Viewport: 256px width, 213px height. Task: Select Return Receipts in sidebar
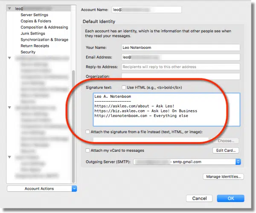point(34,46)
